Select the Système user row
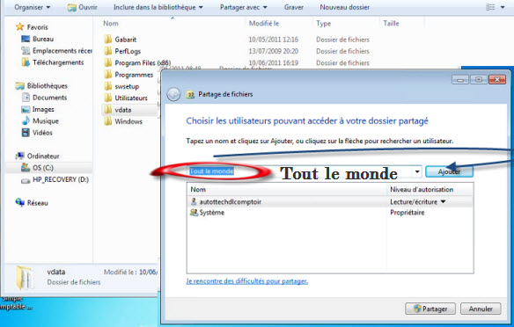 pos(330,213)
